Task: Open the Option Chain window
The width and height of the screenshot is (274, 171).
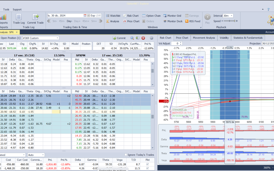Action: click(x=151, y=16)
